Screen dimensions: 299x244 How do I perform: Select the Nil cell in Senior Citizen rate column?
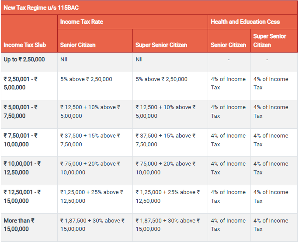coord(65,60)
